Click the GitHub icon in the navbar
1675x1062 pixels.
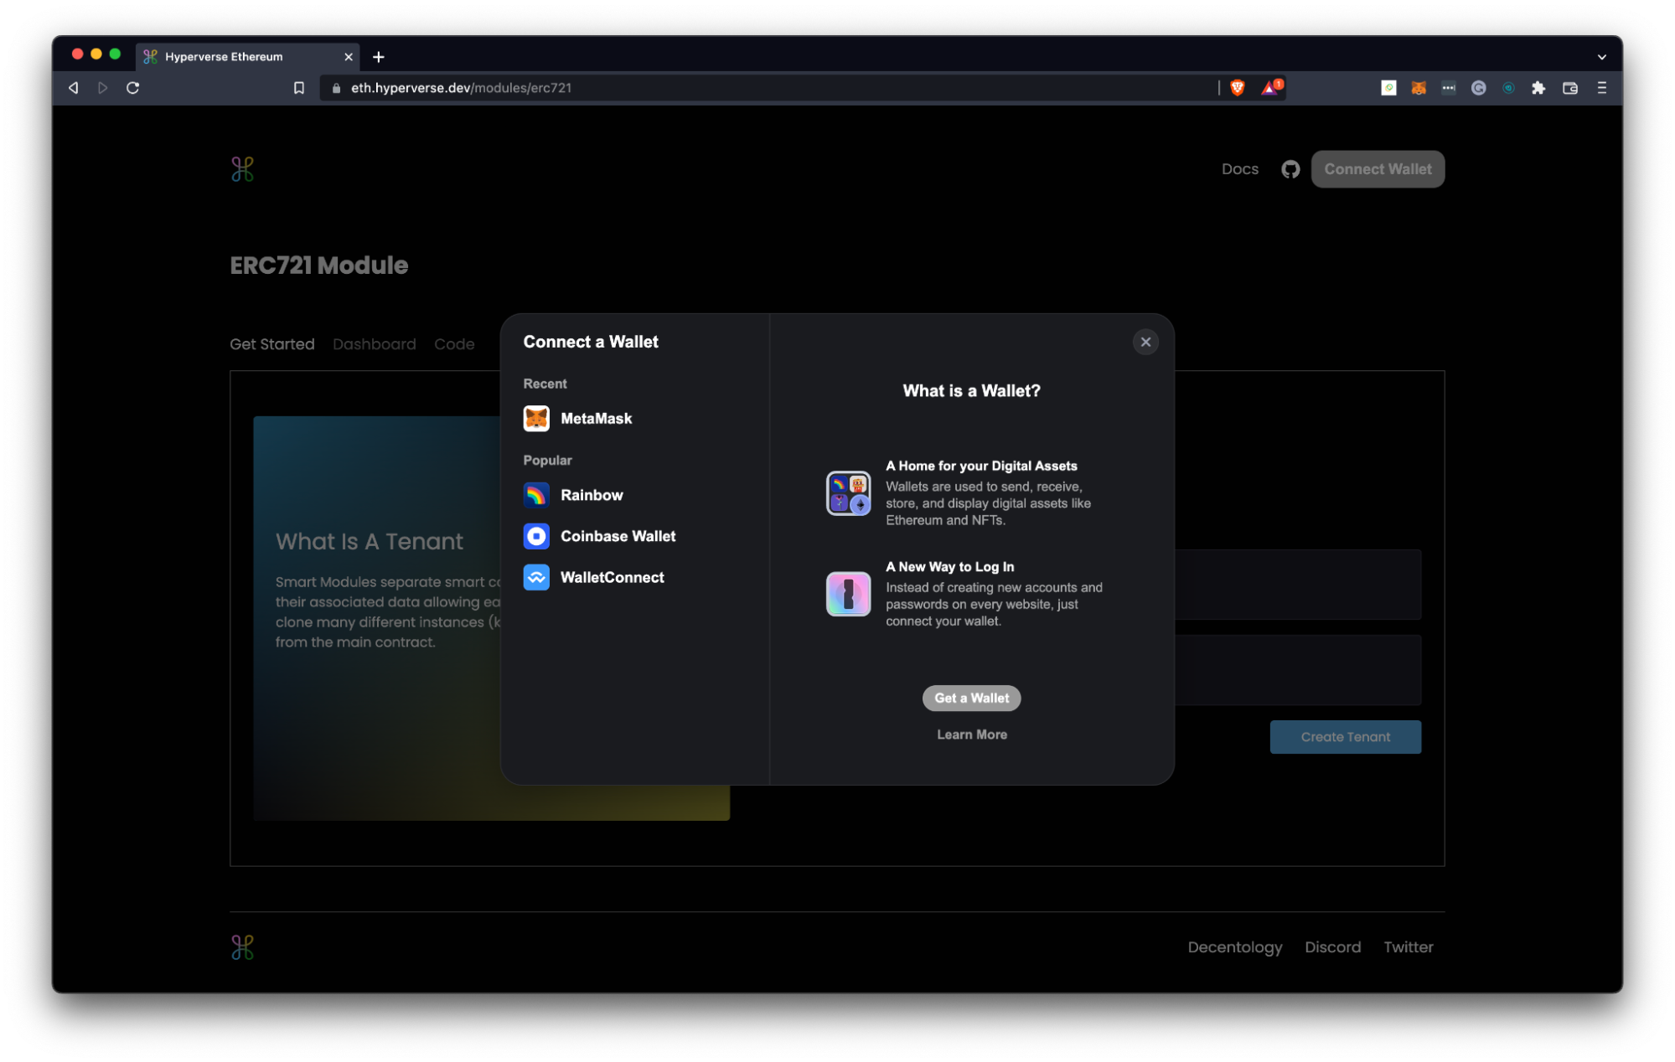[x=1290, y=168]
